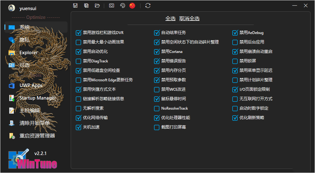Uncheck 鼠标悬停时间
This screenshot has width=315, height=173.
(157, 99)
